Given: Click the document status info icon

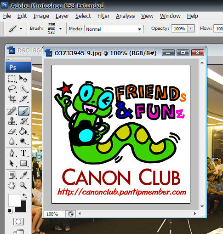Looking at the screenshot, I should 71,214.
